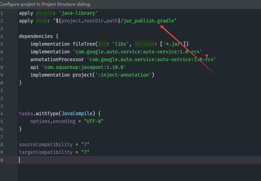Click 'plugin' label on the first line
The image size is (261, 181).
[x=44, y=13]
